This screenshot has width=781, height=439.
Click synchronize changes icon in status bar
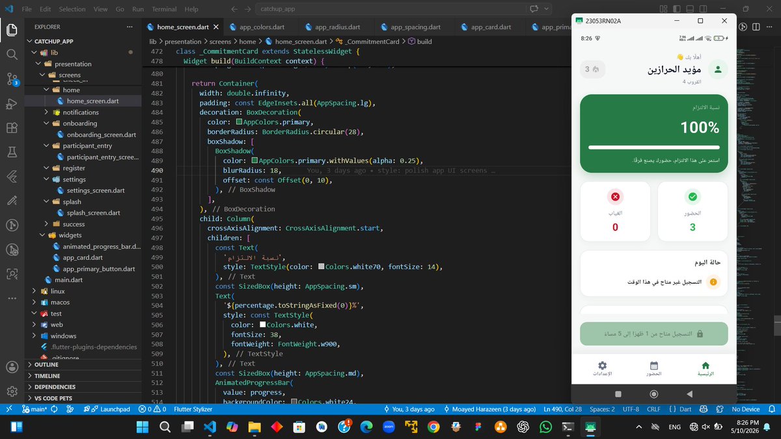53,409
